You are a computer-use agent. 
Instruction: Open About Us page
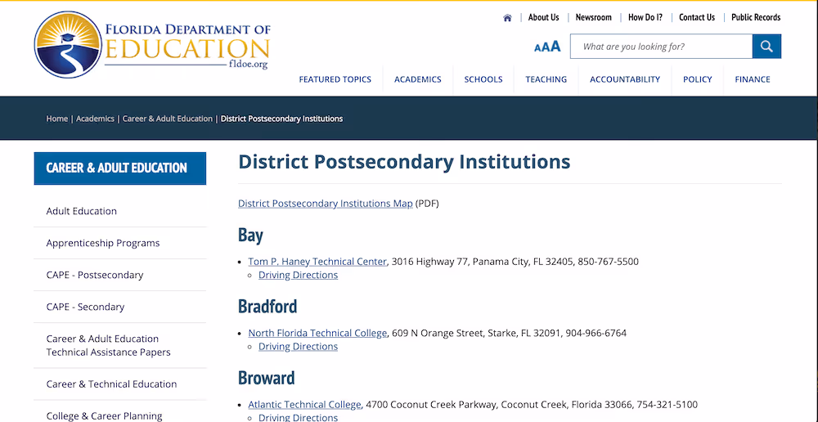click(543, 17)
